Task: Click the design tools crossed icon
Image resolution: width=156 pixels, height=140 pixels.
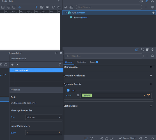Action: point(142,50)
